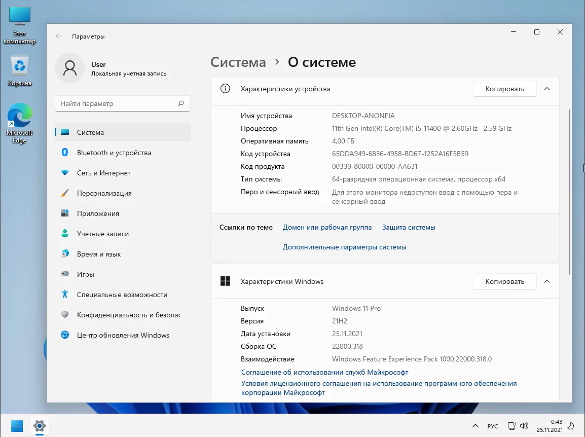585x437 pixels.
Task: Collapse the Характеристики Windows section
Action: (547, 281)
